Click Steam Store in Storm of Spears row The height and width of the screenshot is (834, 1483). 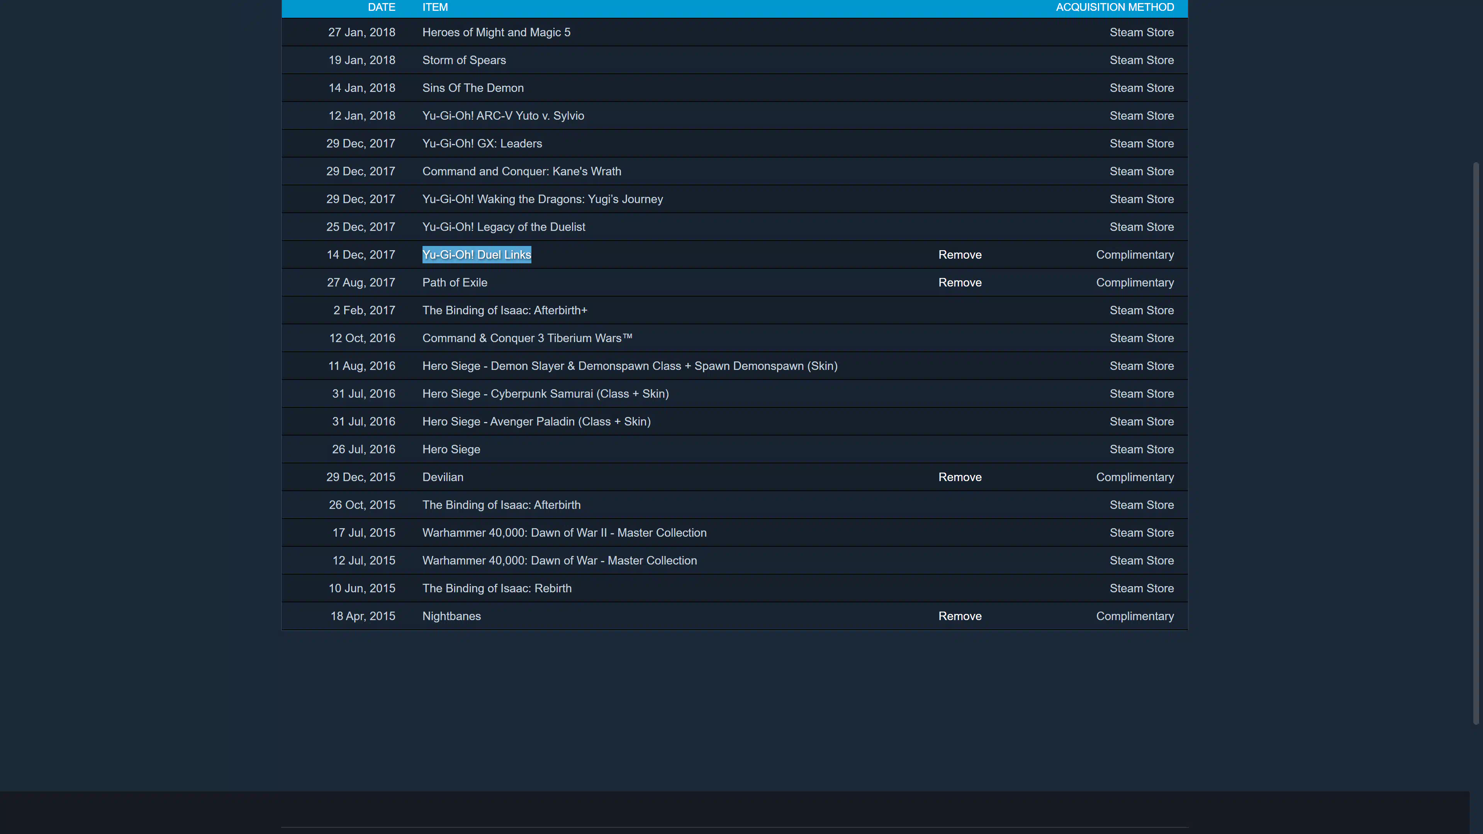point(1142,61)
